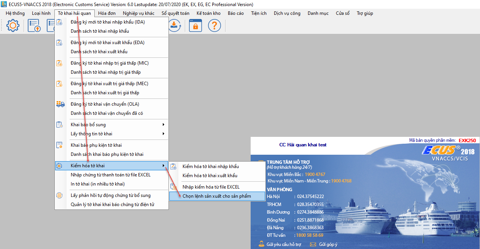Select Khai báo phụ kiện tờ khai
The width and height of the screenshot is (480, 249).
pos(111,145)
